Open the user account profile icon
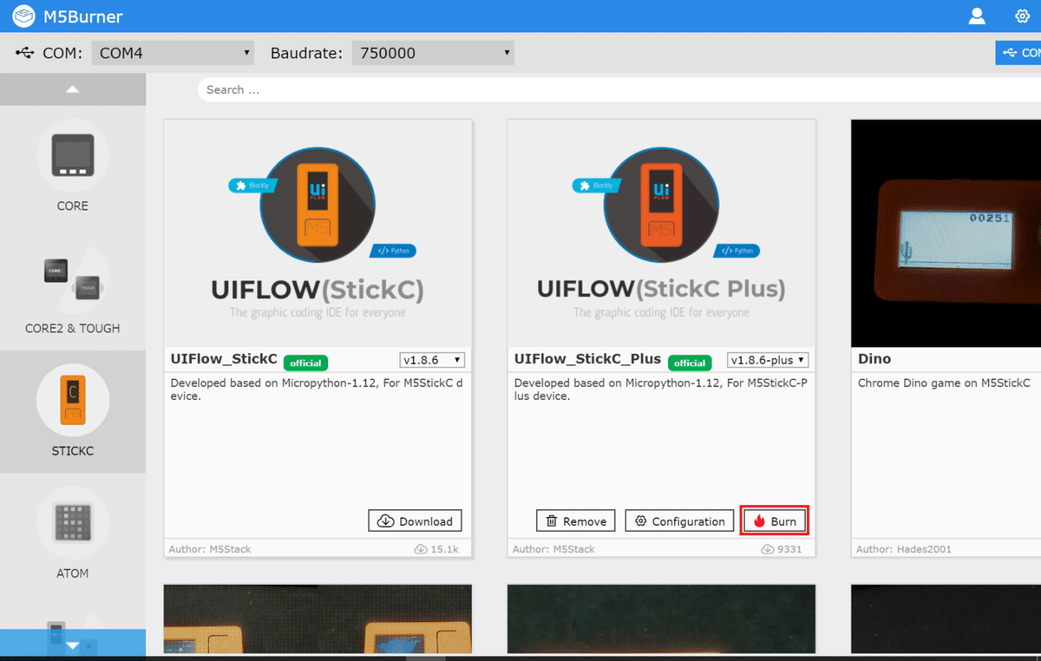This screenshot has width=1041, height=661. pos(977,16)
